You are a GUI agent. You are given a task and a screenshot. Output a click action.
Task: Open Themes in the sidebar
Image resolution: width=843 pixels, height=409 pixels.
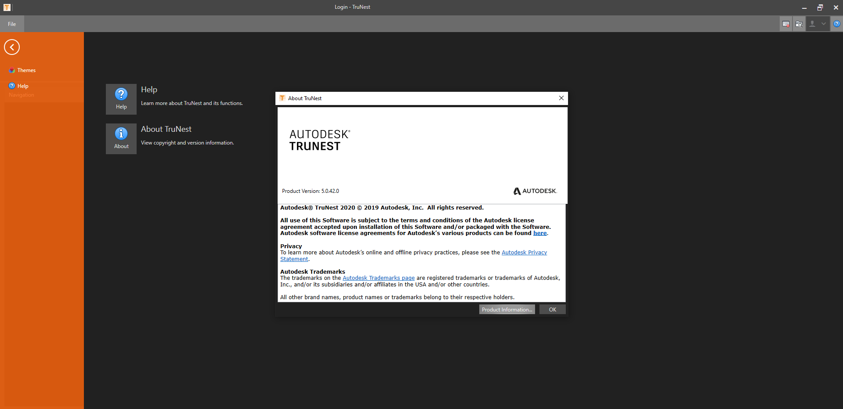tap(22, 70)
